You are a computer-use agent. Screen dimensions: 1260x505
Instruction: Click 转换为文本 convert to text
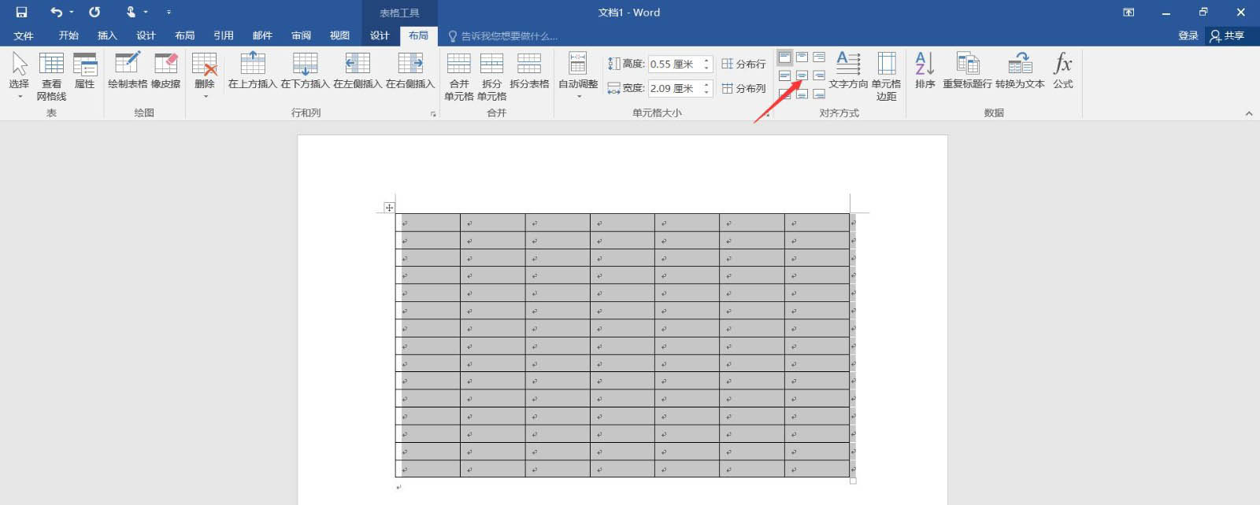(x=1020, y=71)
